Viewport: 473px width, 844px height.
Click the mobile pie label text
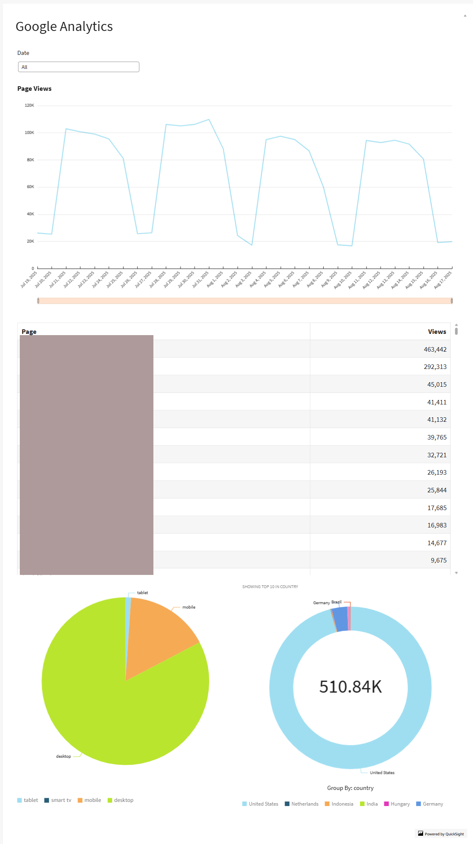(189, 607)
